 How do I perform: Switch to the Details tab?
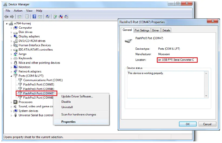pyautogui.click(x=166, y=30)
